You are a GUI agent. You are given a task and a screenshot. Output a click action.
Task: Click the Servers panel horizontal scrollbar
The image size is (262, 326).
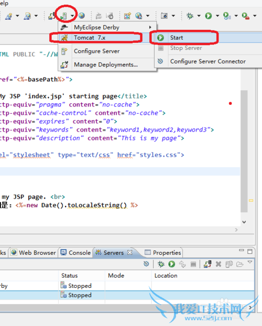[123, 307]
